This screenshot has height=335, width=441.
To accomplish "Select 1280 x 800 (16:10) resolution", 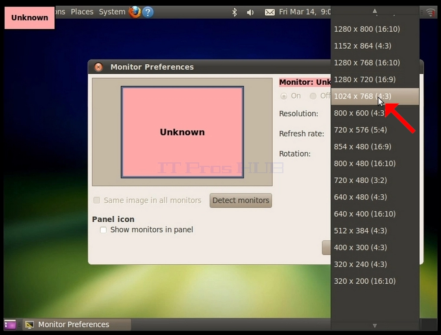I will [375, 29].
